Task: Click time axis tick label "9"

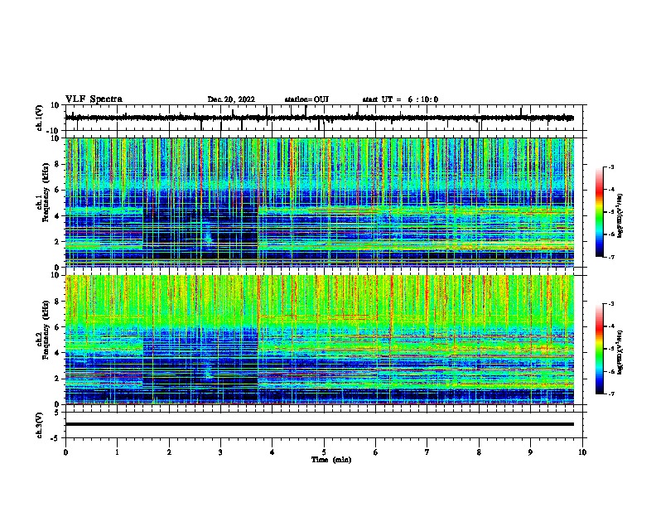Action: (x=530, y=452)
